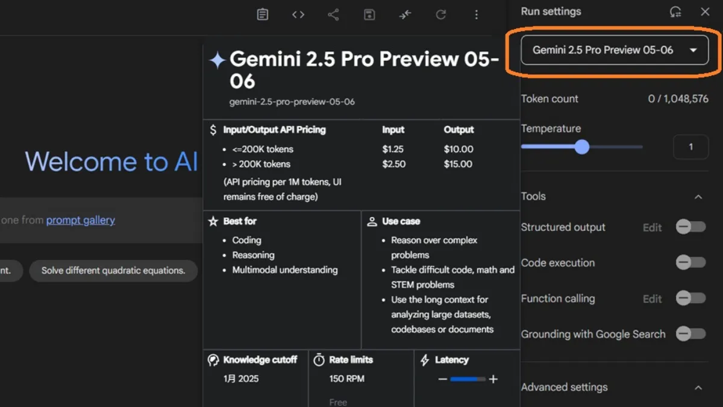Click the 'Temperature' label
The height and width of the screenshot is (407, 723).
tap(551, 128)
